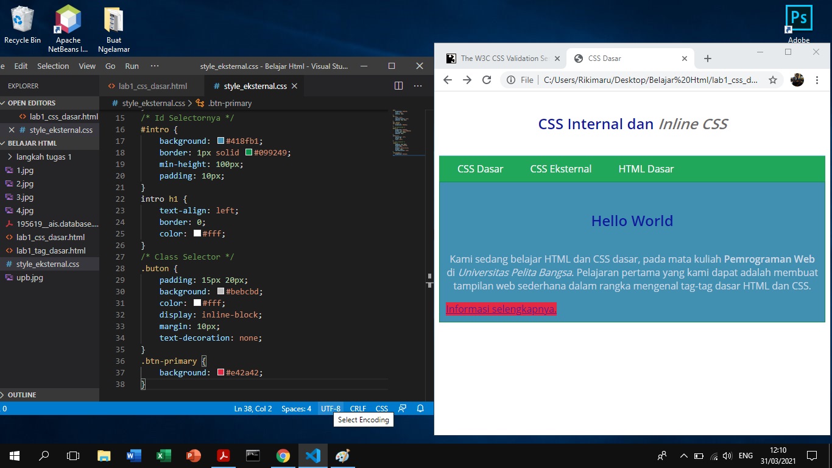832x468 pixels.
Task: Open Chrome's three-dot customize menu
Action: coord(817,80)
